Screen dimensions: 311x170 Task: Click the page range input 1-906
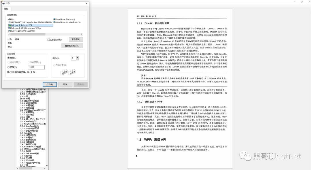tap(36, 67)
